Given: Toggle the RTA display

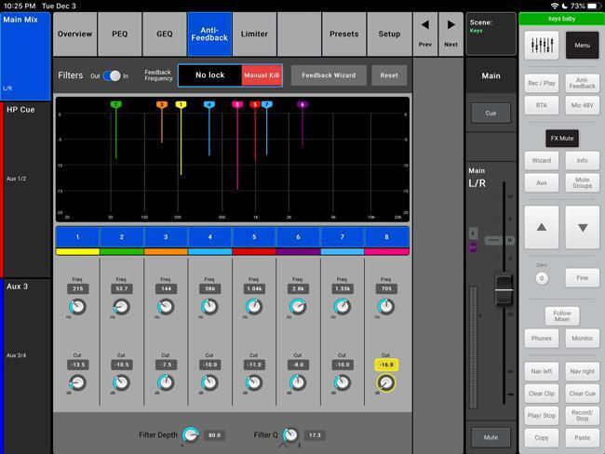Looking at the screenshot, I should [542, 105].
